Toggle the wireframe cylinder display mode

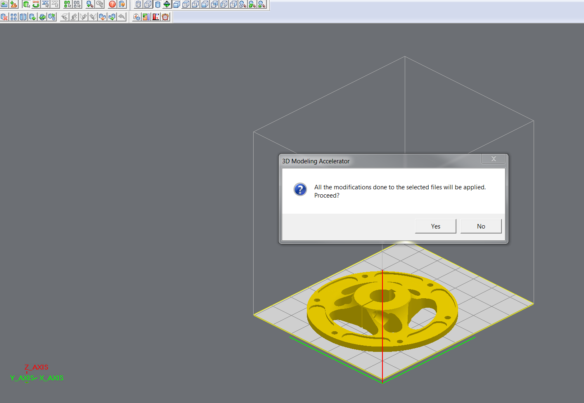point(138,4)
